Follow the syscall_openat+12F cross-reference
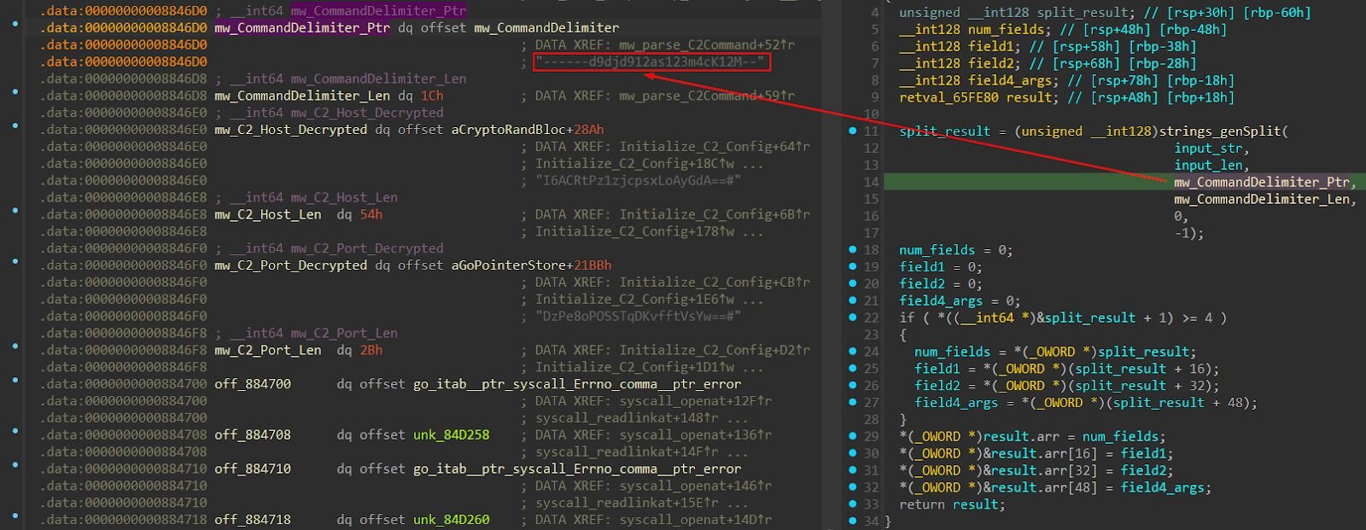Screen dimensions: 1366x530 [693, 401]
